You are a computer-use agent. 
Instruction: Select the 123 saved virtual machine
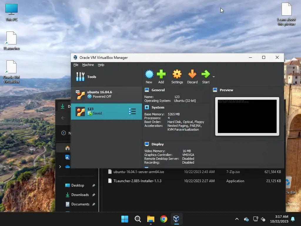click(106, 112)
